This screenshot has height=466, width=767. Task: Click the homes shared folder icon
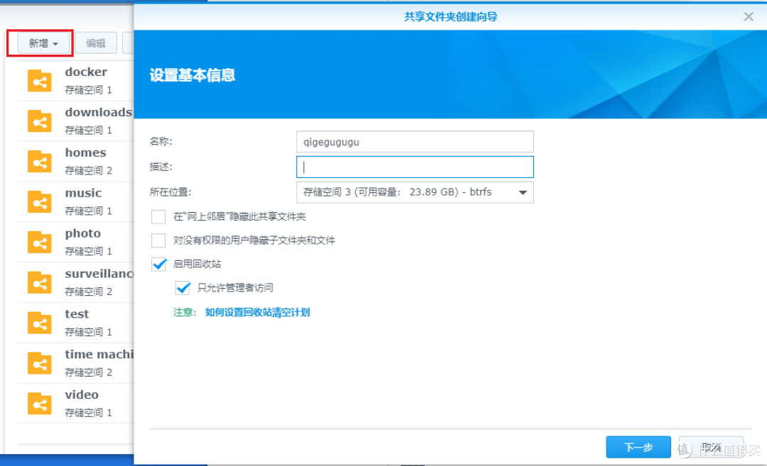click(x=40, y=162)
